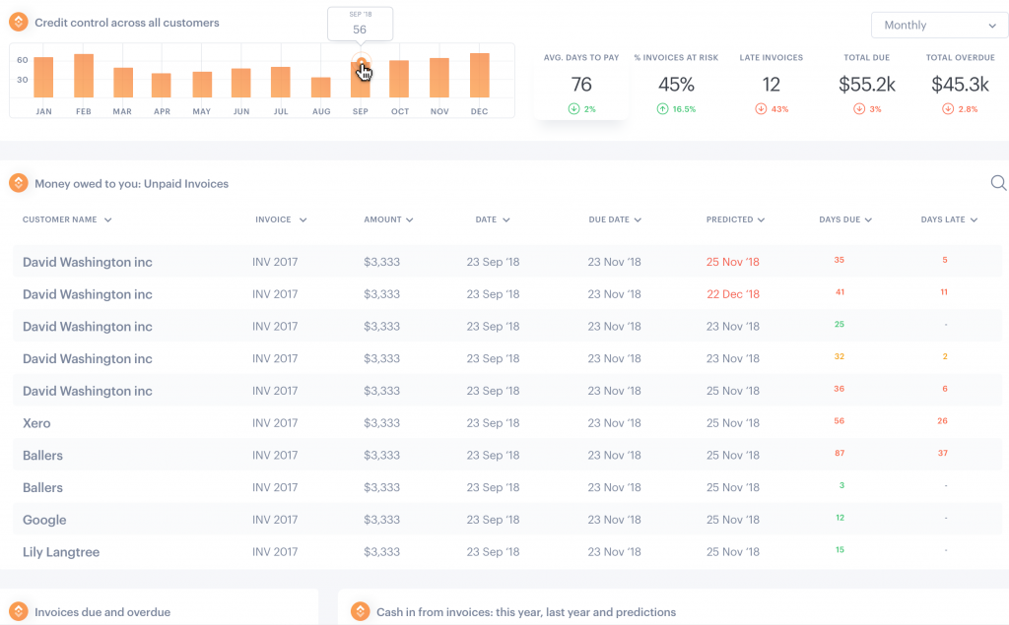The height and width of the screenshot is (625, 1009).
Task: Select the Total Due metric
Action: click(x=867, y=84)
